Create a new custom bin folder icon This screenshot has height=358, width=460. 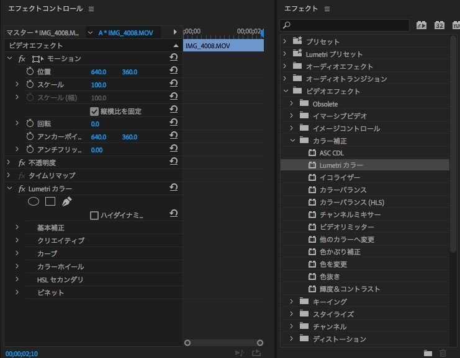tap(428, 353)
